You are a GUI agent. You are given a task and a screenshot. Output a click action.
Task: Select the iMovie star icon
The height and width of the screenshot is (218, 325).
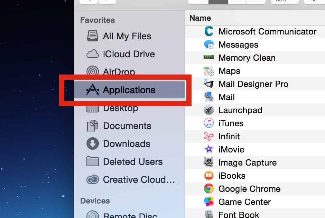209,149
